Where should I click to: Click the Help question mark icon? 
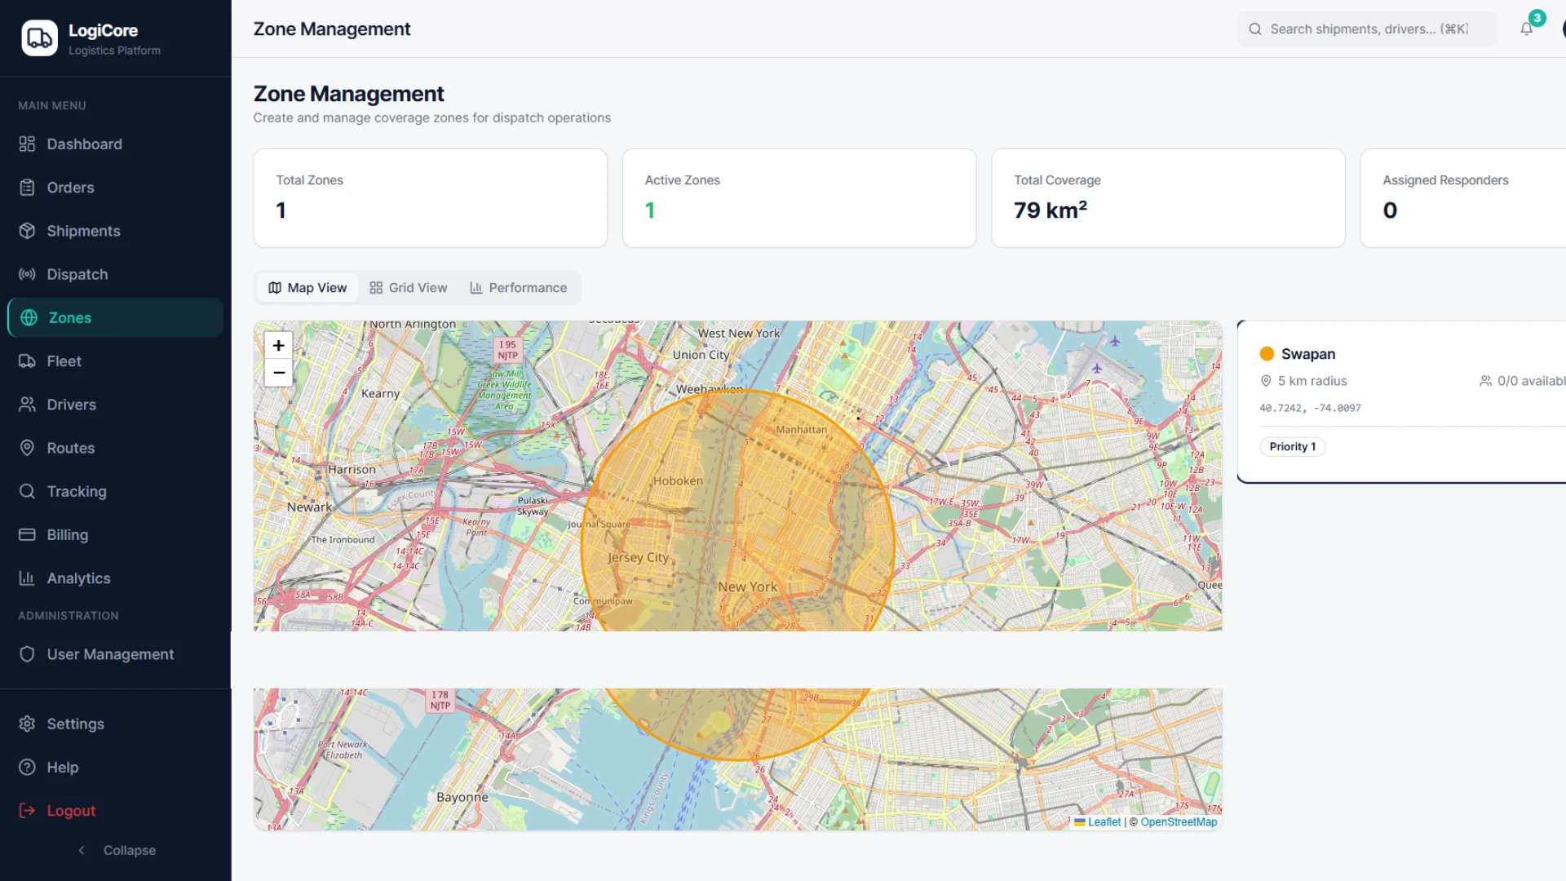click(27, 768)
